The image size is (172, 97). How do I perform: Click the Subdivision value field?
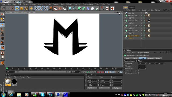click(x=142, y=66)
